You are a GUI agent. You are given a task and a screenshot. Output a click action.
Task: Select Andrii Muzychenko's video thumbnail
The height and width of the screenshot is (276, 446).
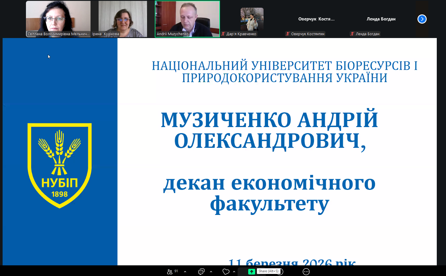pos(187,19)
